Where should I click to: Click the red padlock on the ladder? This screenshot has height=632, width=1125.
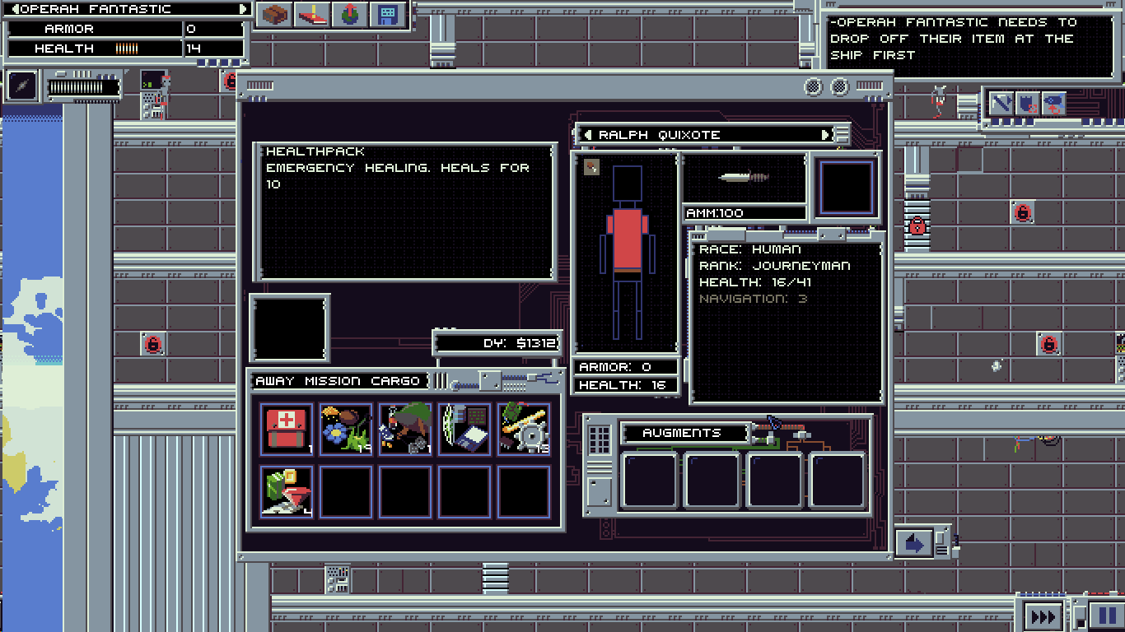[917, 225]
